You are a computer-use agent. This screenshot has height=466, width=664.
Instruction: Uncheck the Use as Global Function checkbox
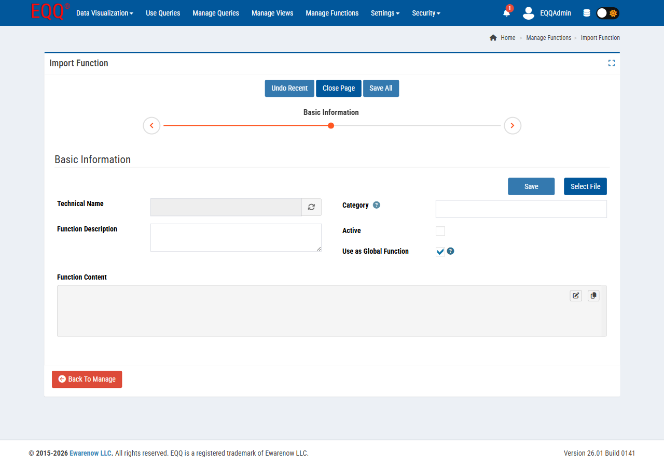440,252
